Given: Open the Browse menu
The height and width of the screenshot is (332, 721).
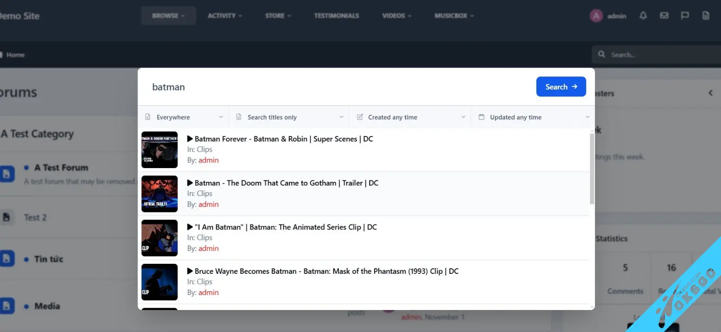Looking at the screenshot, I should (x=168, y=16).
